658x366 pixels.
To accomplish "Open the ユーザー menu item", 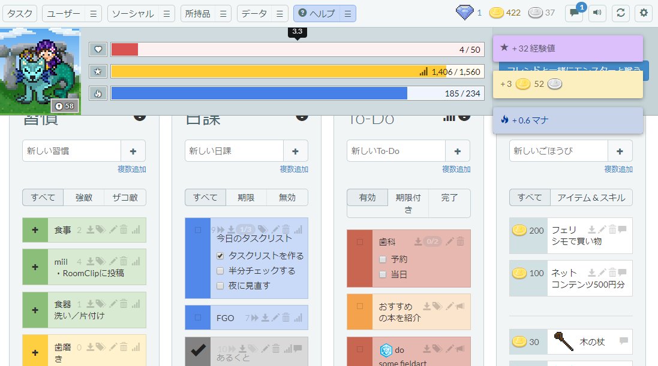I will click(64, 14).
